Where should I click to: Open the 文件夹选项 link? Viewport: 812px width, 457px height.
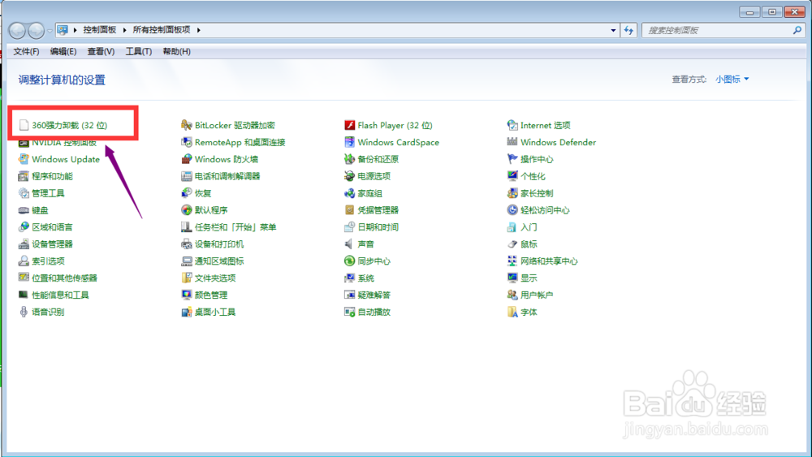point(215,278)
